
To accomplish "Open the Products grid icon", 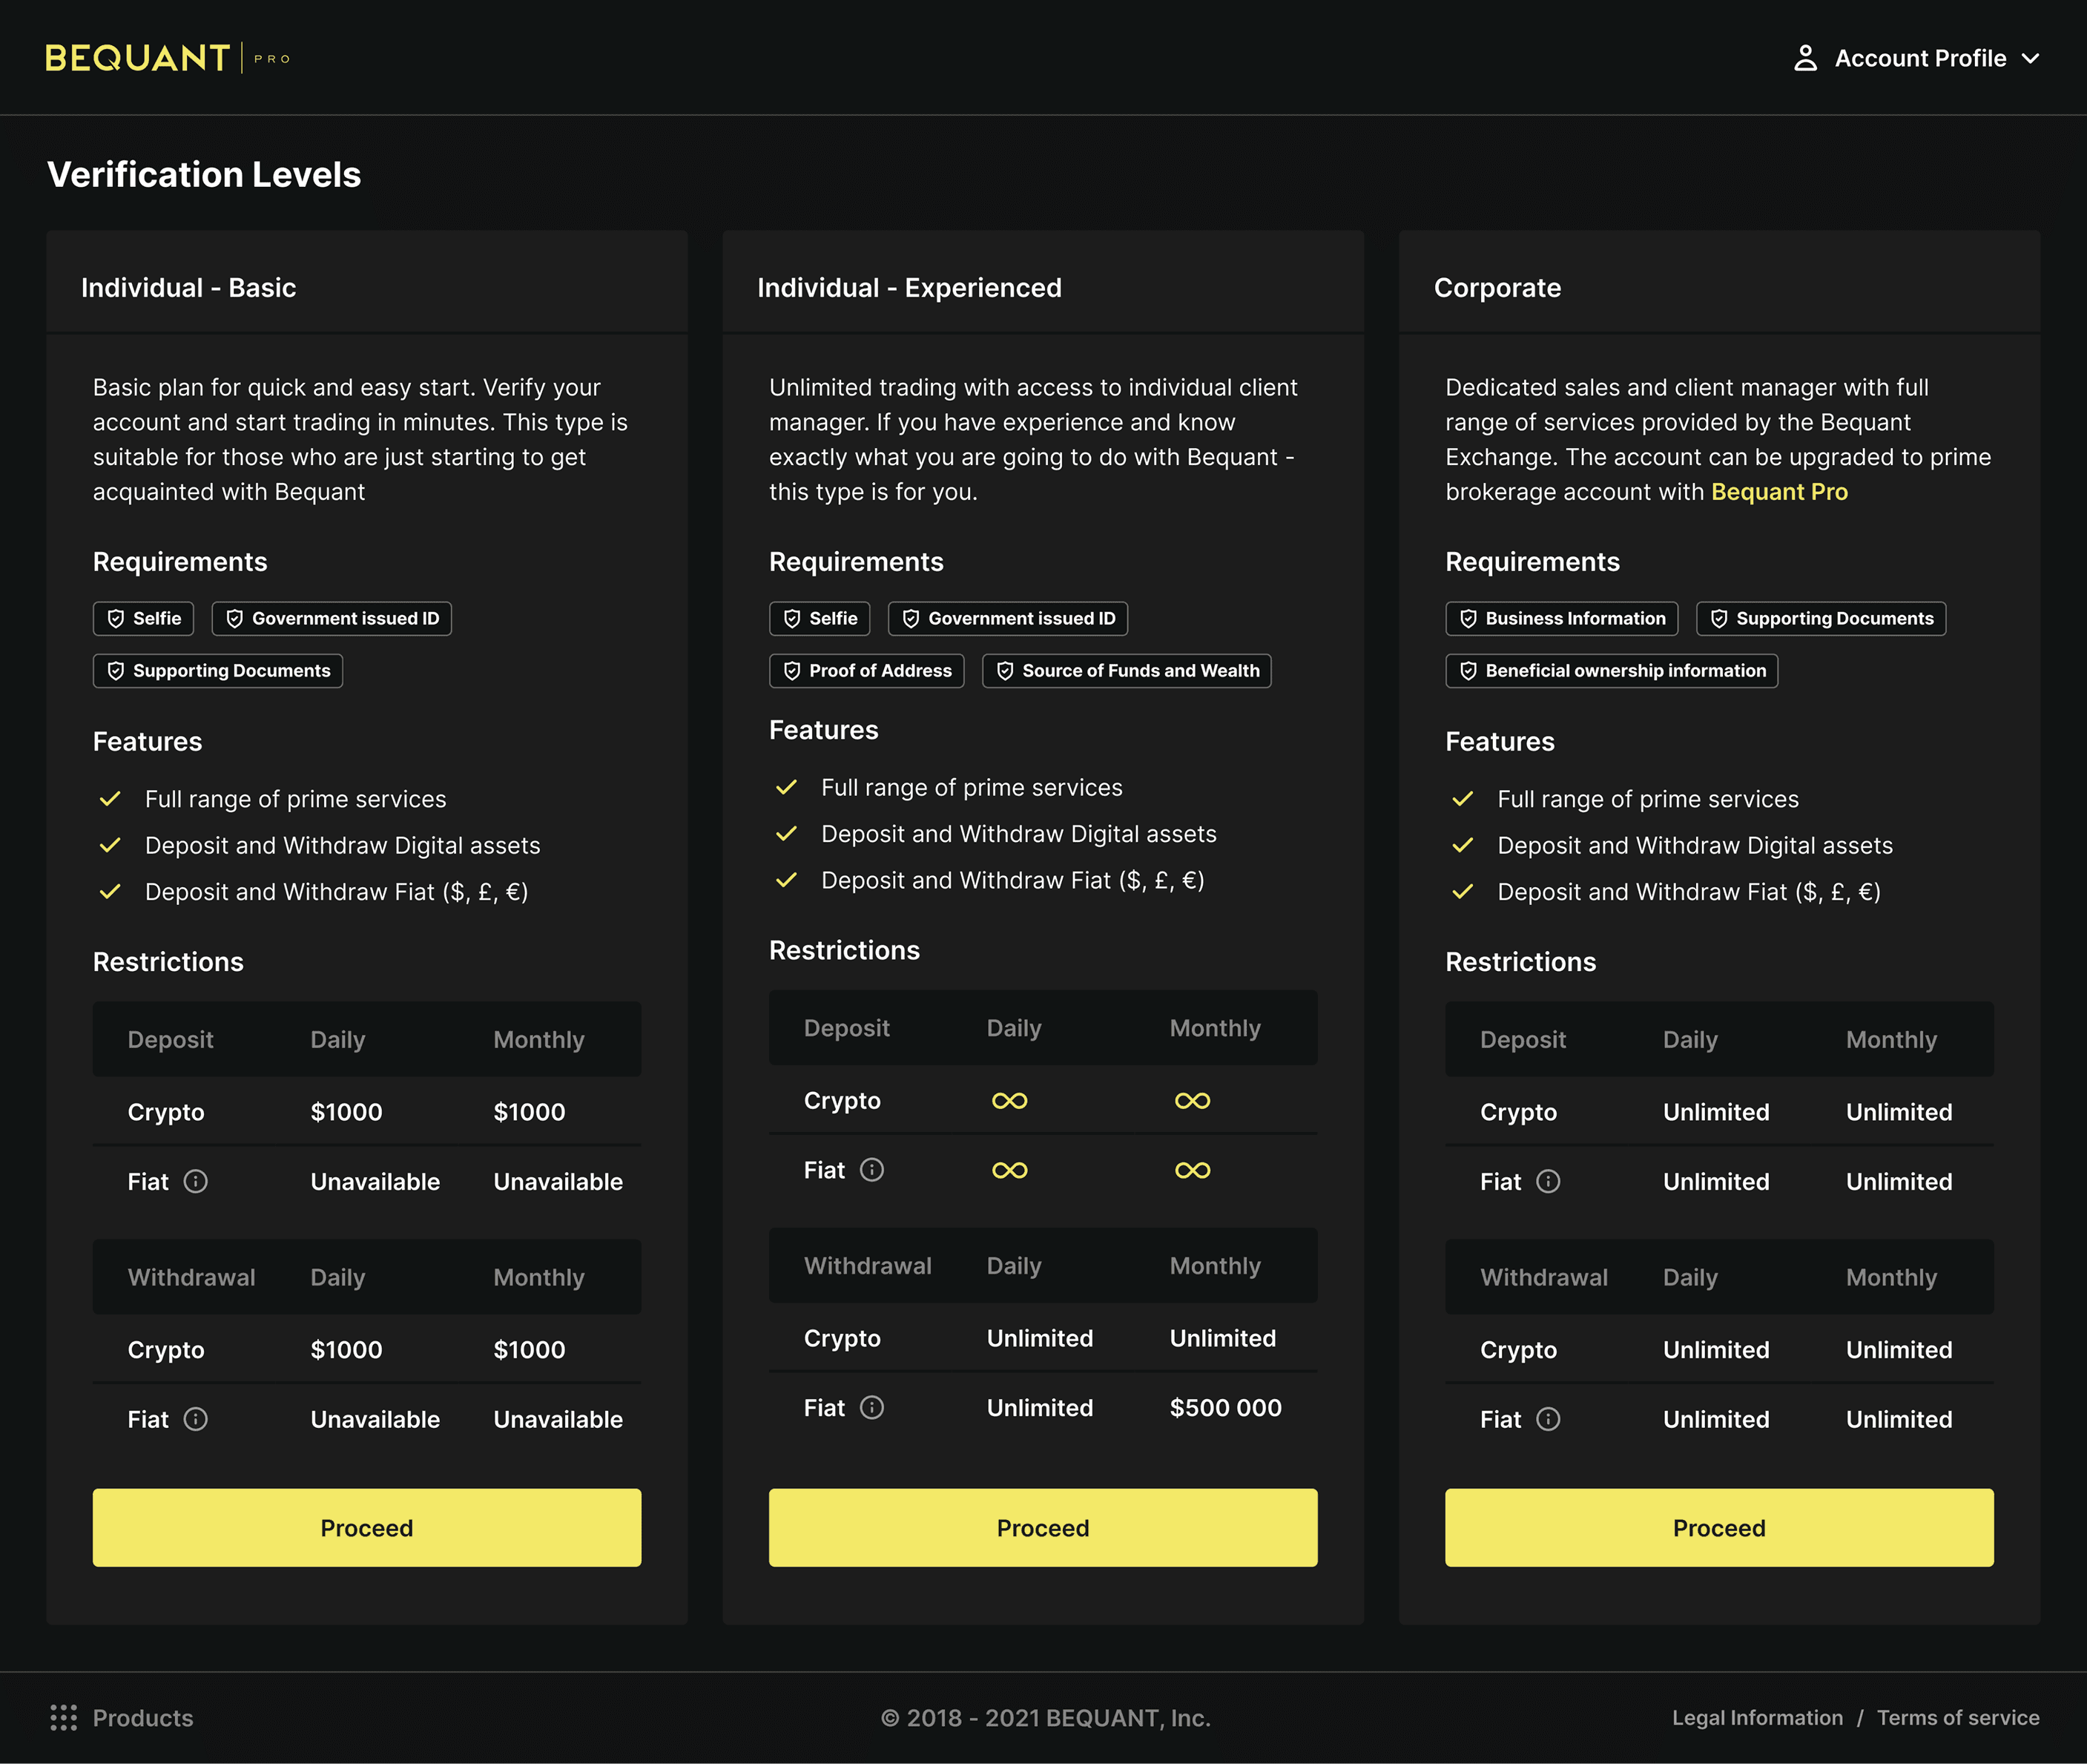I will [63, 1717].
